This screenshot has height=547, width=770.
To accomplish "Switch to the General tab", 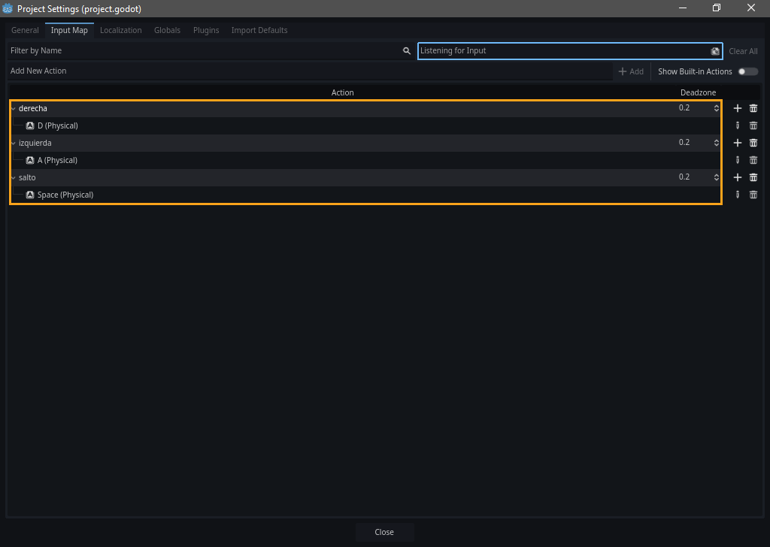I will click(x=25, y=30).
